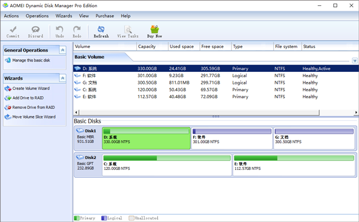Click the 811.01MB used space cell
359x222 pixels.
180,83
